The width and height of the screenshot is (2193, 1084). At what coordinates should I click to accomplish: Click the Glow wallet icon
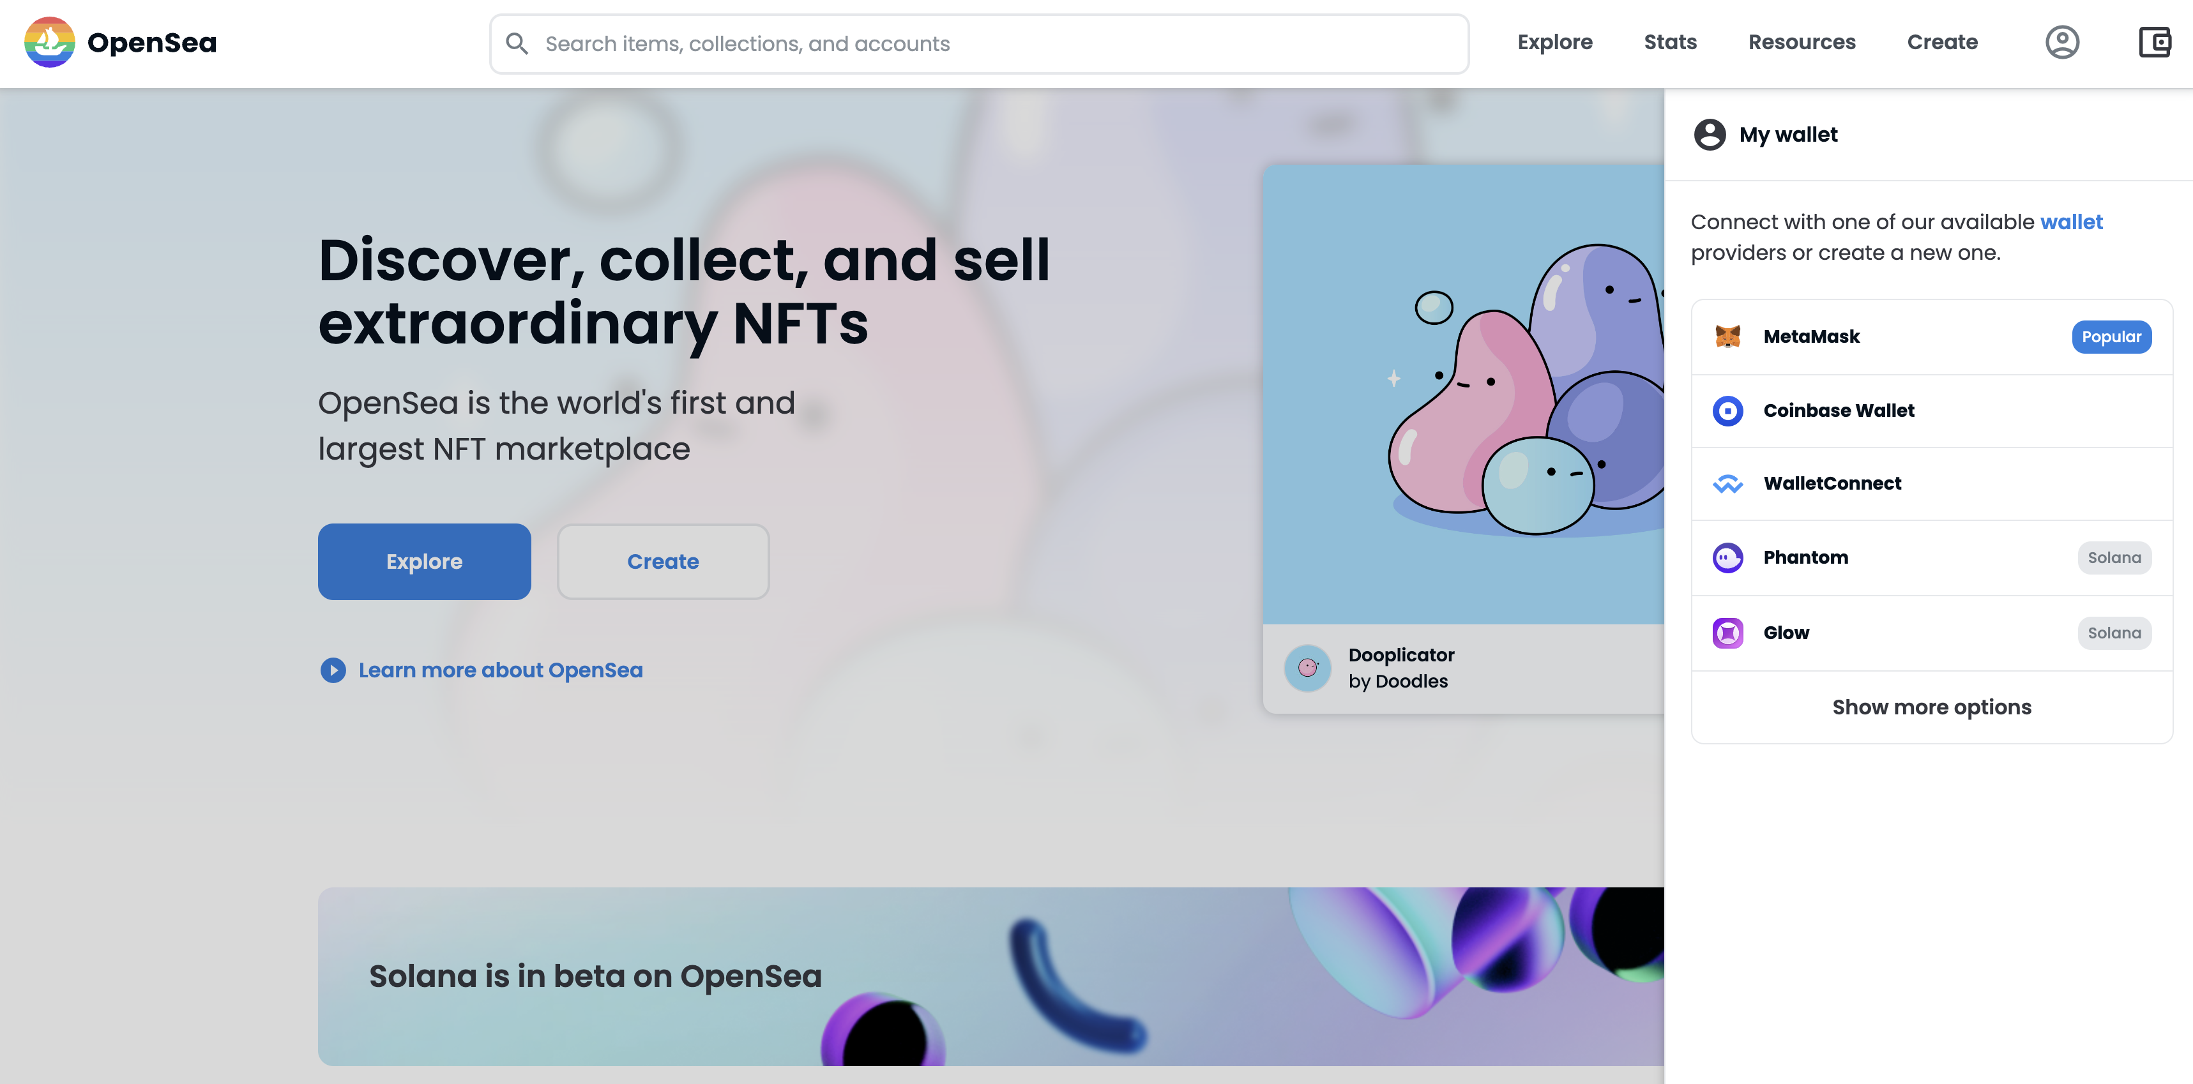[1727, 633]
